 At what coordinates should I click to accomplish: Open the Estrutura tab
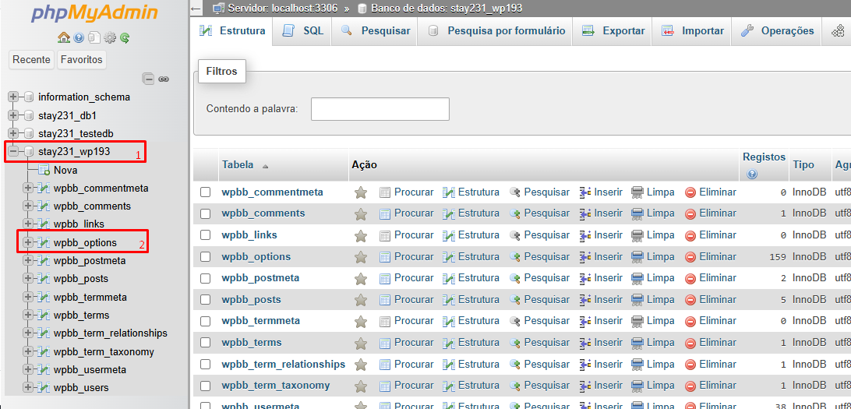click(232, 31)
